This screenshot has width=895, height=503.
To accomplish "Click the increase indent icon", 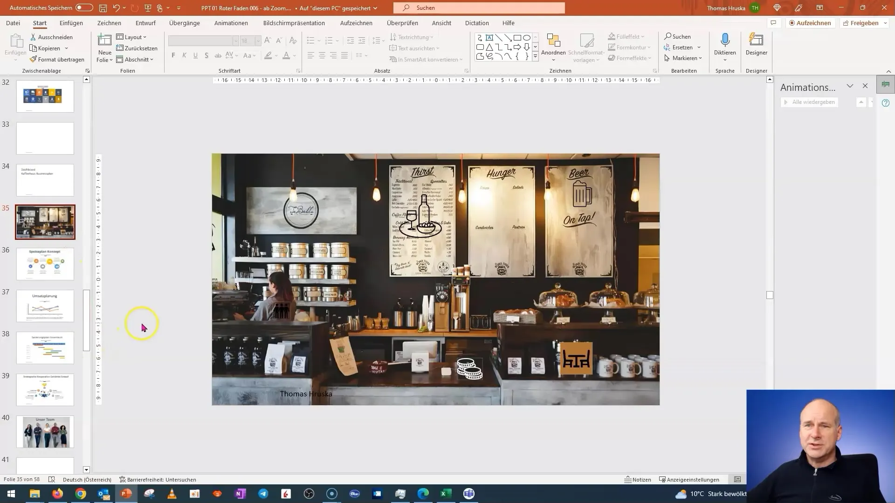I will [x=362, y=41].
